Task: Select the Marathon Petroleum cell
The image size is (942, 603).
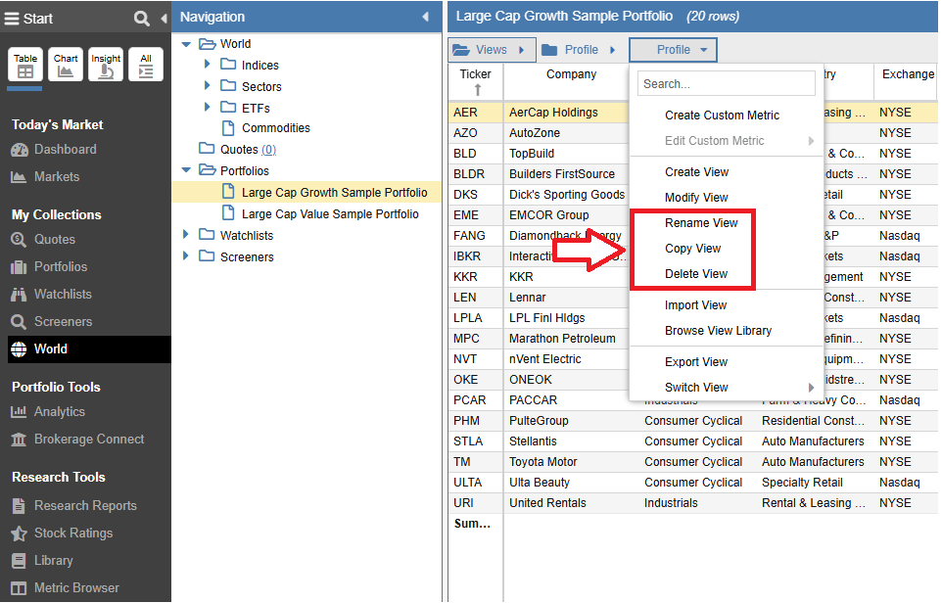Action: pos(566,339)
